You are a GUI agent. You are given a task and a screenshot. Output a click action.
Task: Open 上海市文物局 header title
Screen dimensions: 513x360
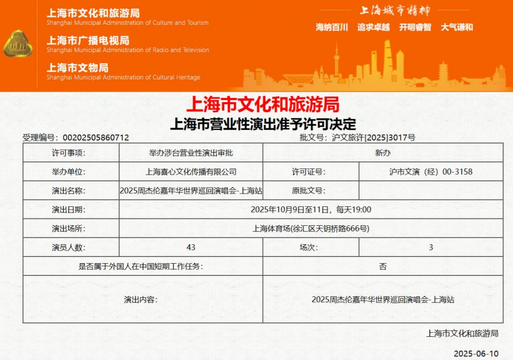(78, 67)
